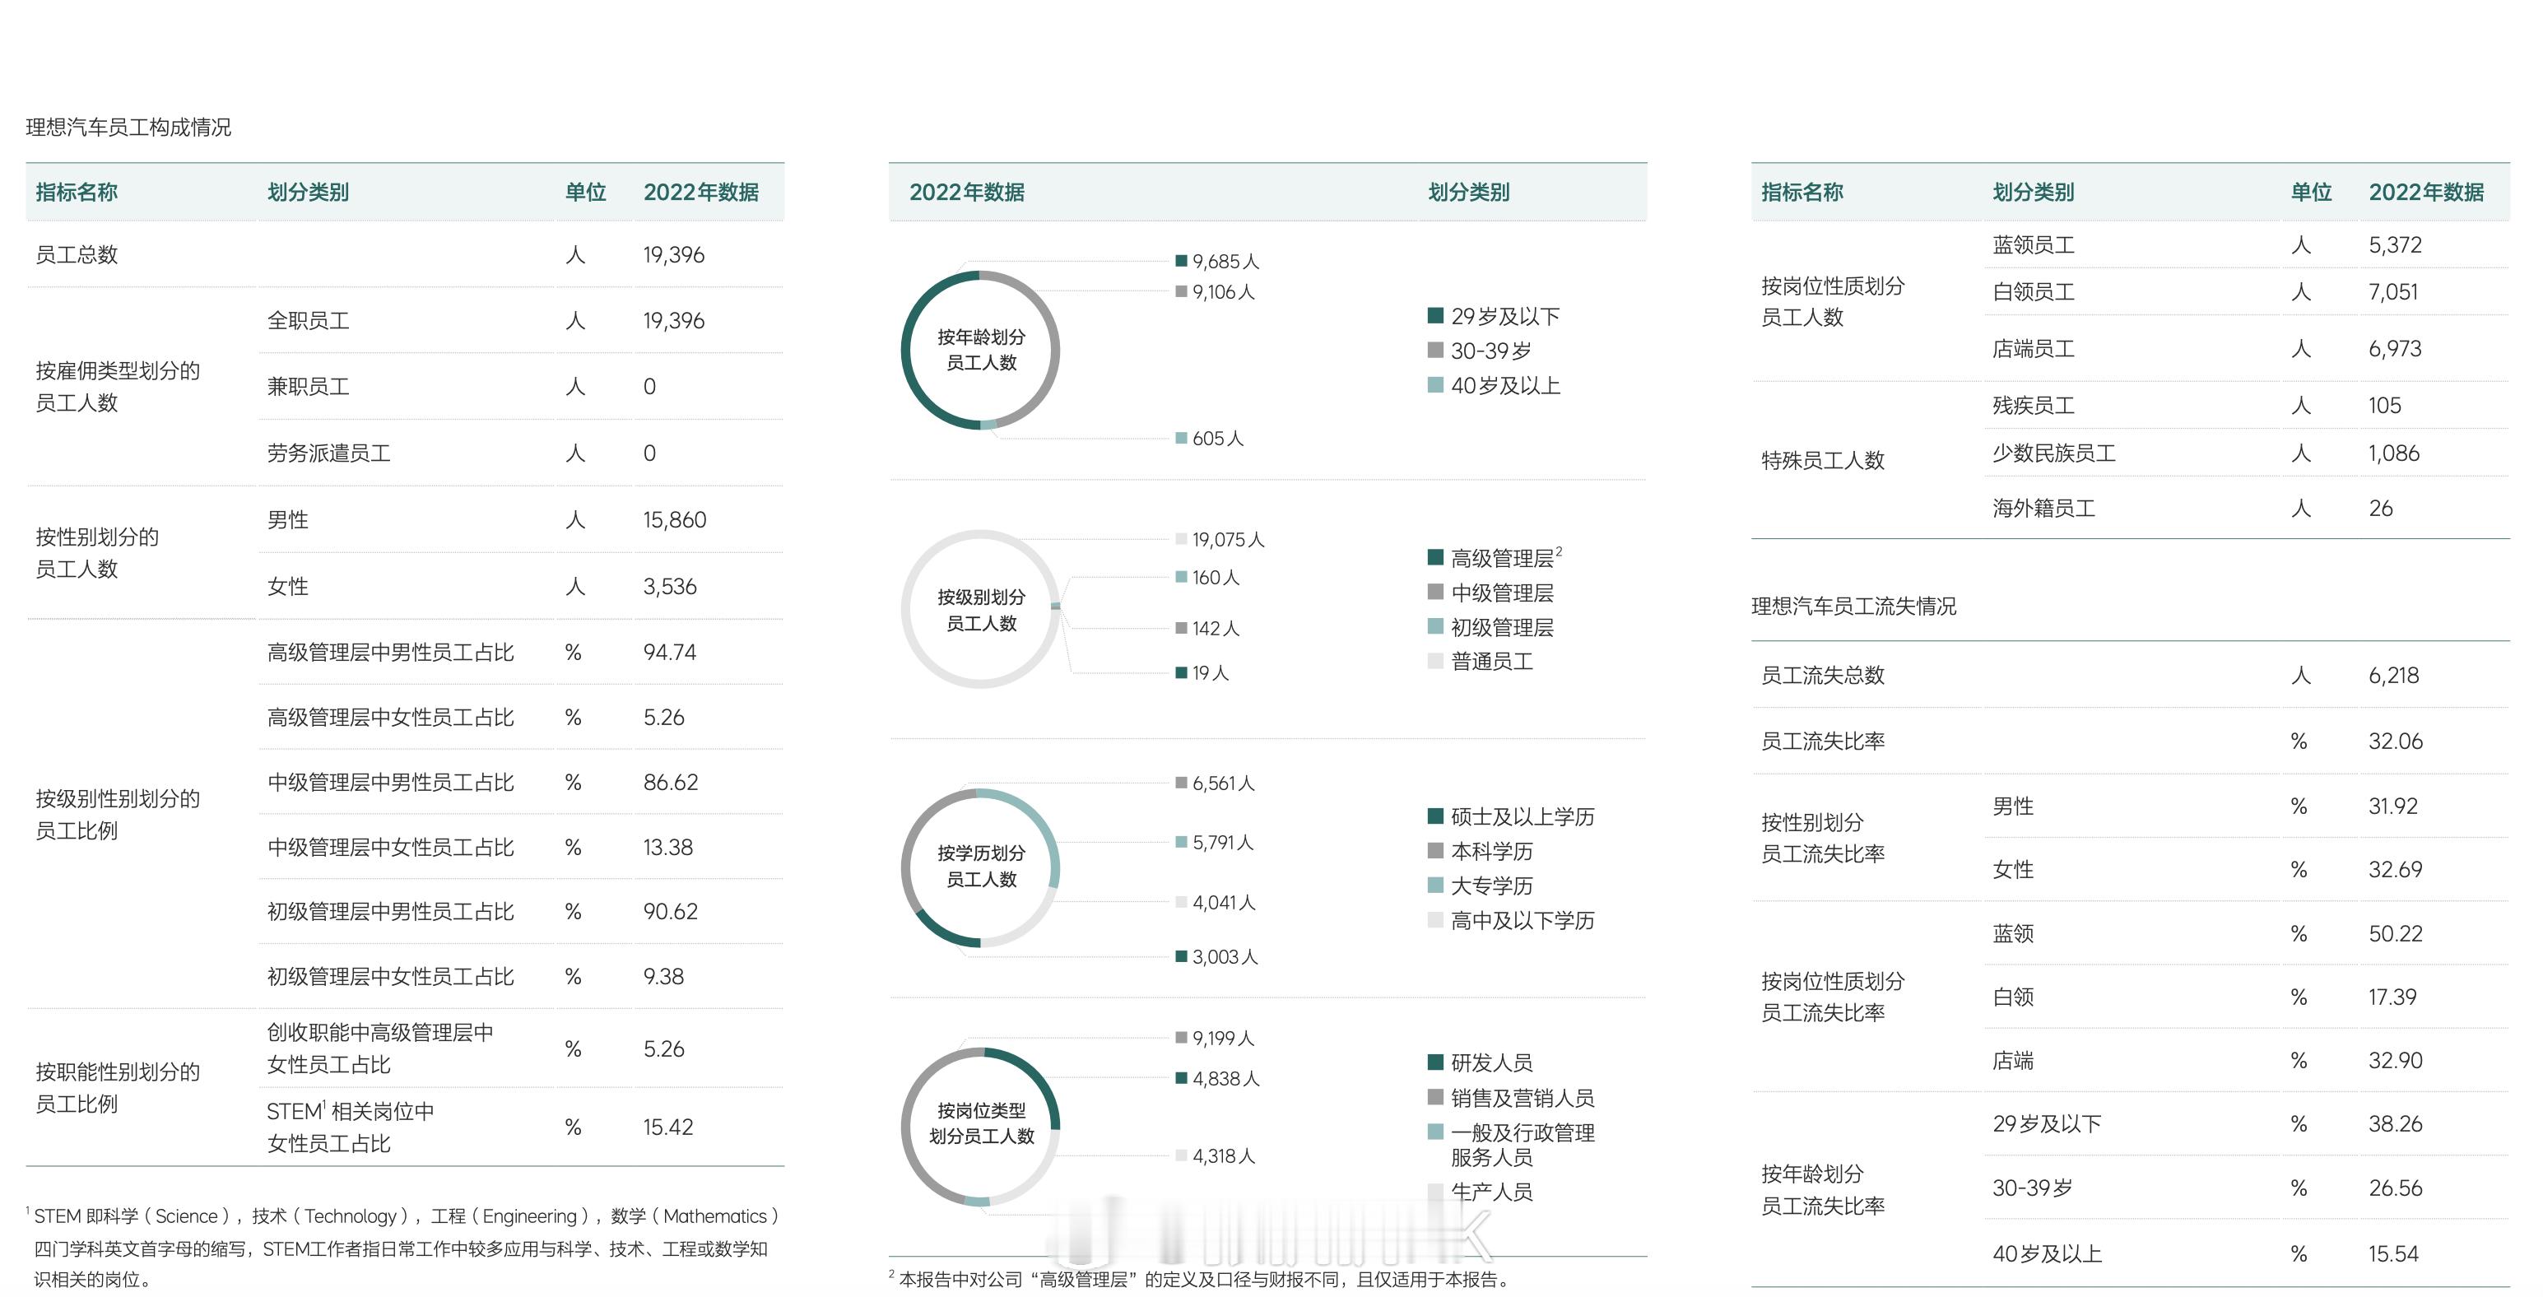Viewport: 2543px width, 1297px height.
Task: Click 中级管理层中女性员工占比 cell
Action: [390, 847]
